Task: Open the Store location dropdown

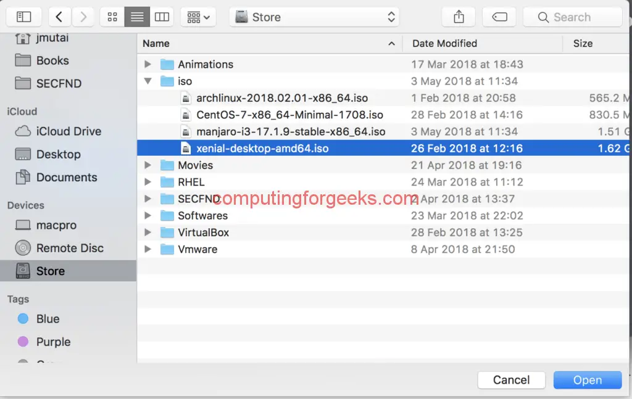Action: click(x=314, y=17)
